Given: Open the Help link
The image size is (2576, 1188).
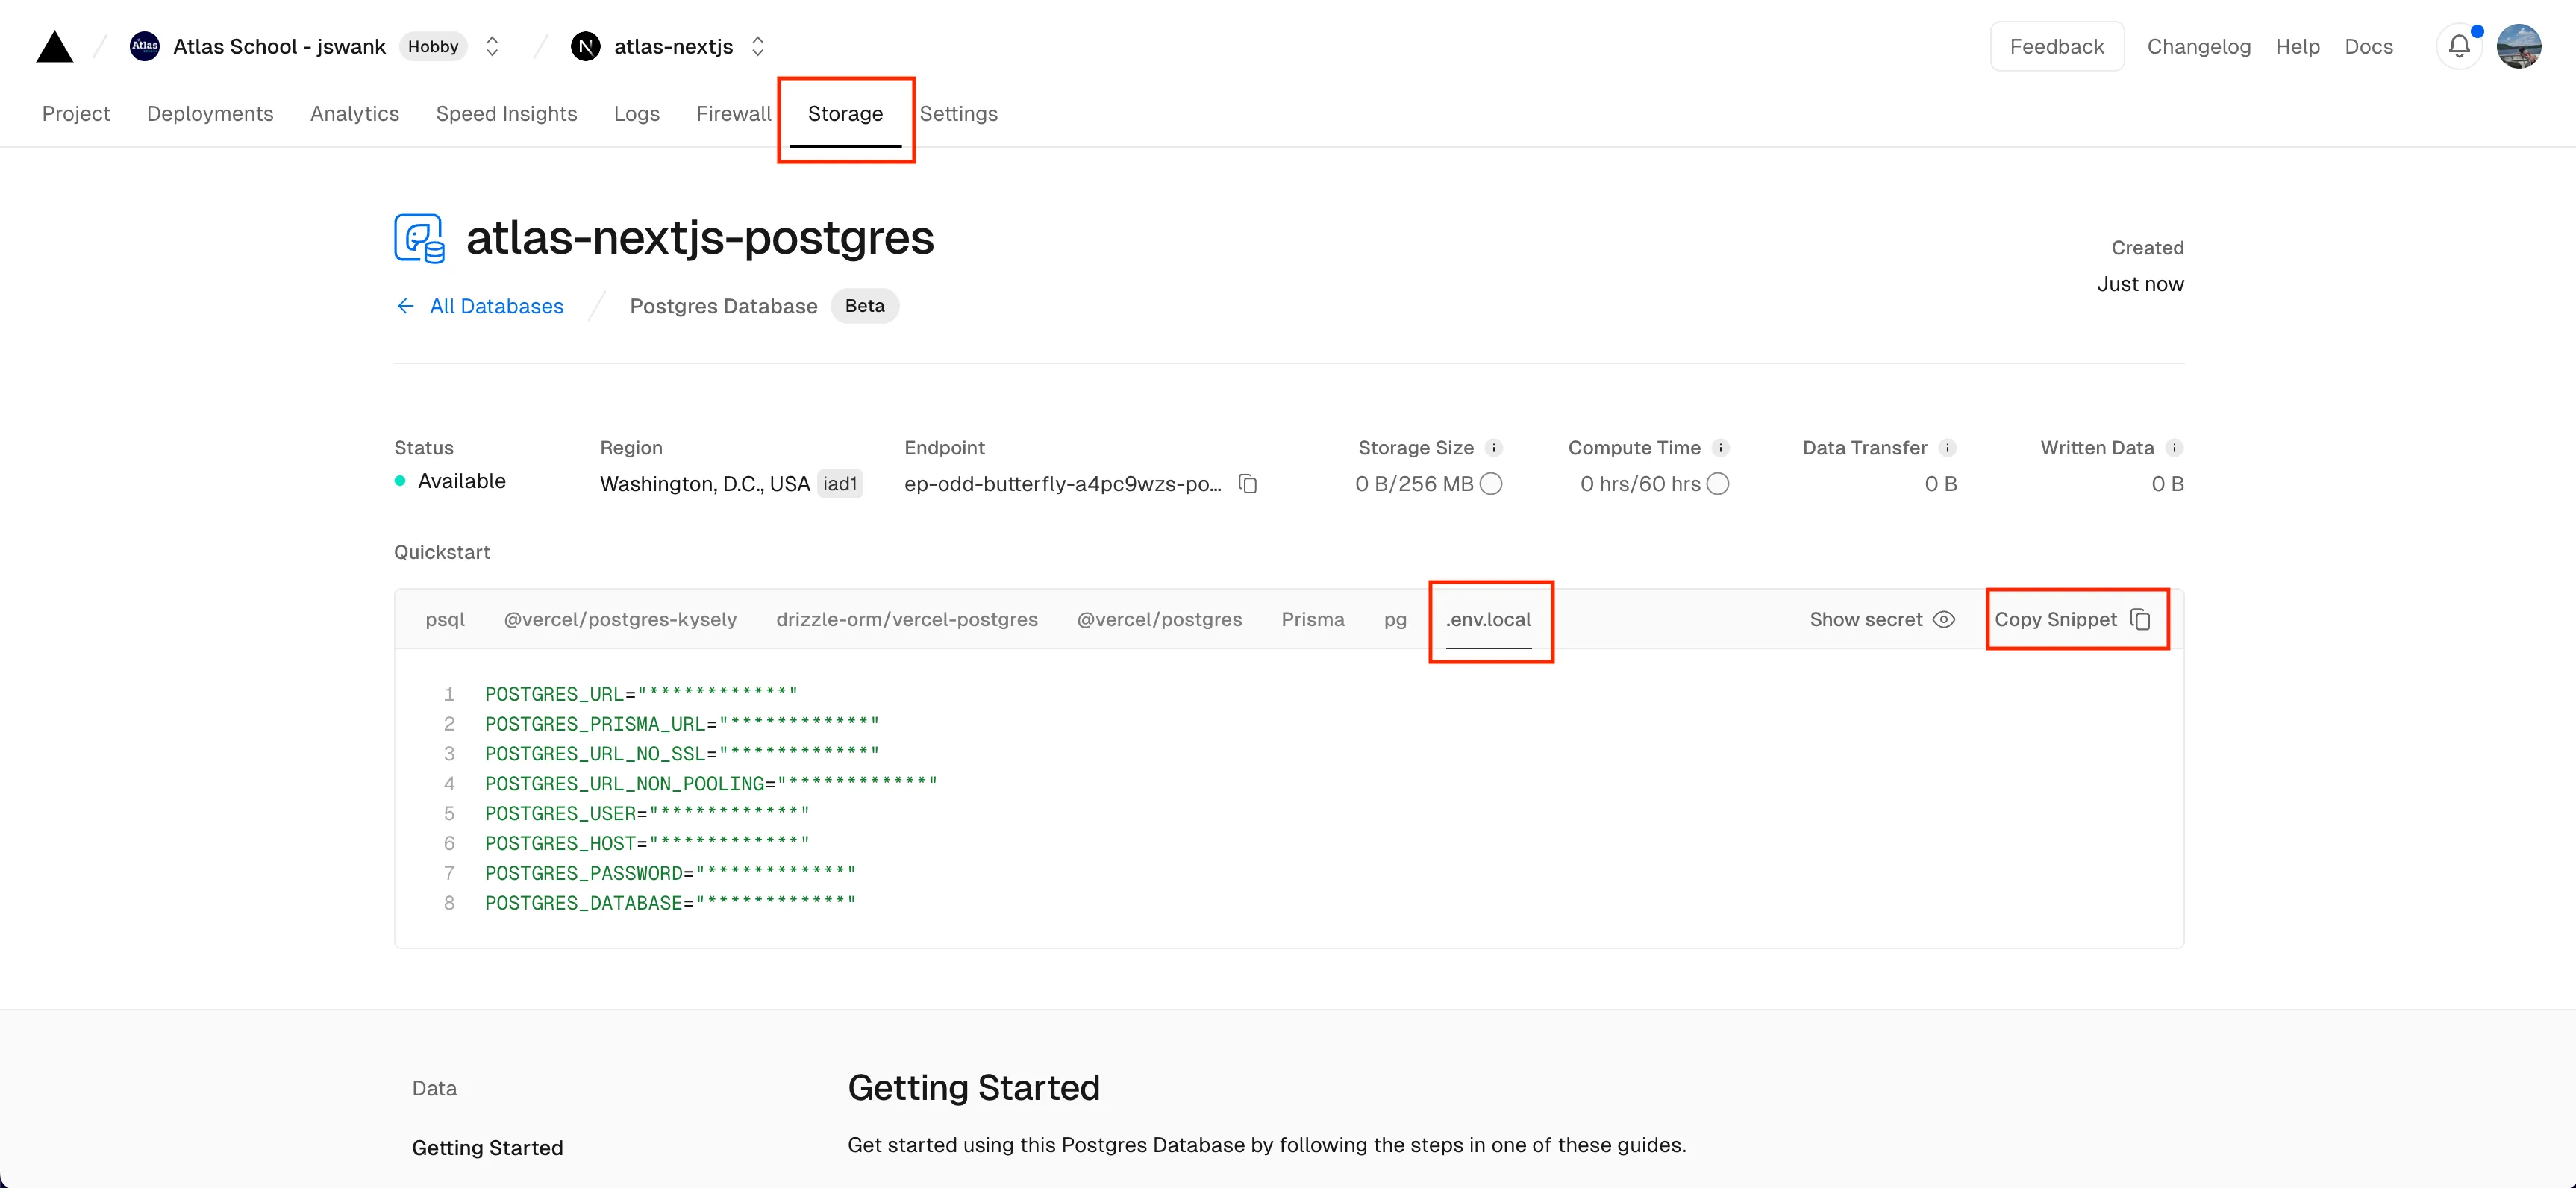Looking at the screenshot, I should tap(2298, 46).
